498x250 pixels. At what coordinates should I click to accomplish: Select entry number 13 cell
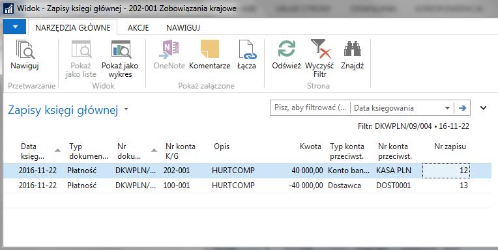coord(447,186)
